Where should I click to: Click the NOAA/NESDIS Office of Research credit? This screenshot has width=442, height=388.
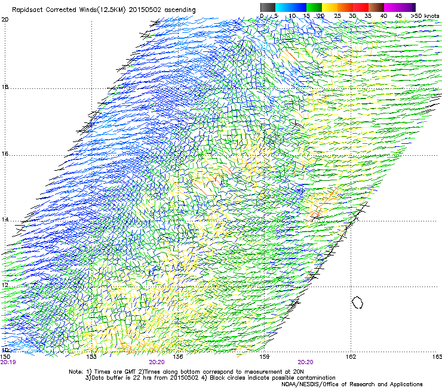(x=352, y=384)
